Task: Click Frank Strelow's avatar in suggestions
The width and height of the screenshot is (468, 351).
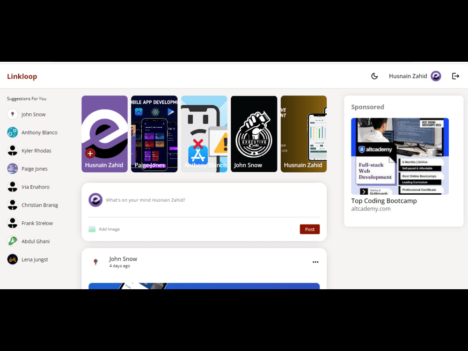Action: pos(13,223)
